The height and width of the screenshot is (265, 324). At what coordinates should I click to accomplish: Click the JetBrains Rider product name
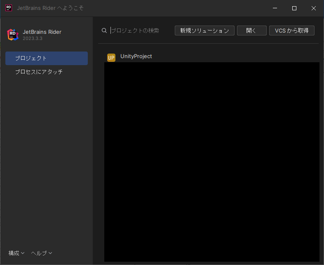42,32
